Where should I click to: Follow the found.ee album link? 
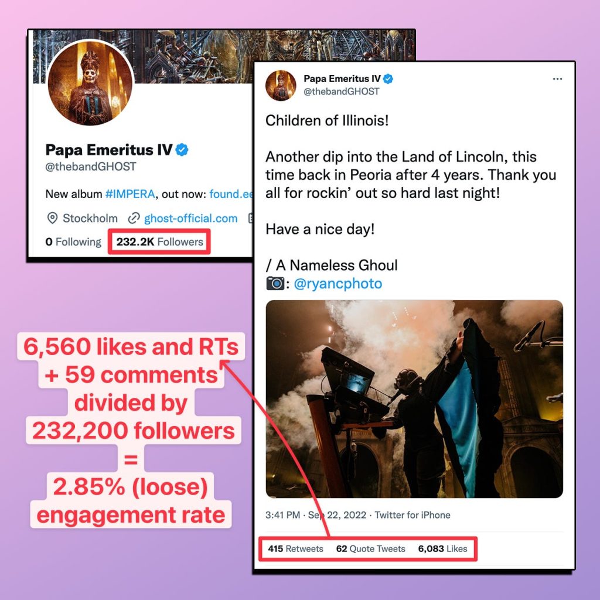231,194
